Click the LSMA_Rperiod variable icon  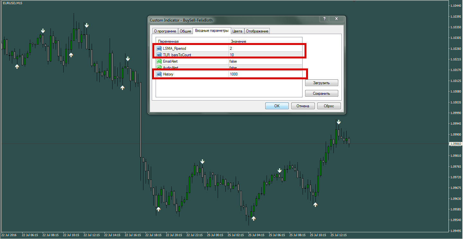click(159, 49)
